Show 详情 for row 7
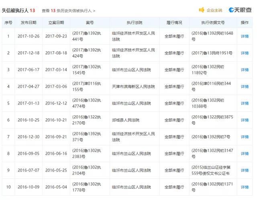The height and width of the screenshot is (200, 257). click(x=245, y=137)
